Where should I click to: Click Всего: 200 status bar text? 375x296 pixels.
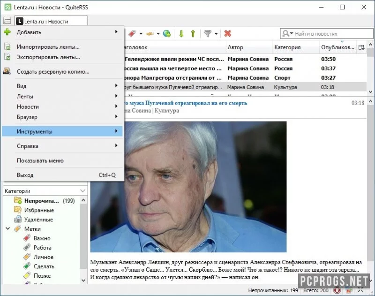315,290
